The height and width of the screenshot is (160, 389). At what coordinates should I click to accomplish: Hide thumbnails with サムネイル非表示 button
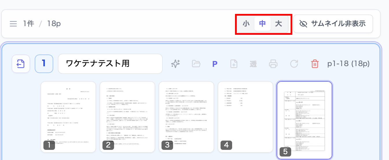coord(333,24)
